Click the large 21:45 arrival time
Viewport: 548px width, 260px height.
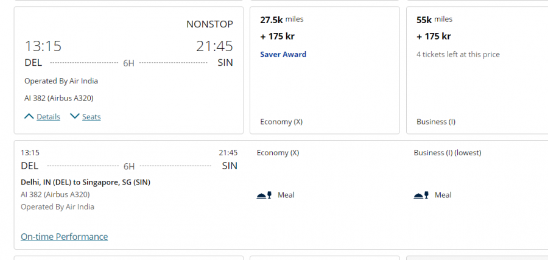pos(214,46)
